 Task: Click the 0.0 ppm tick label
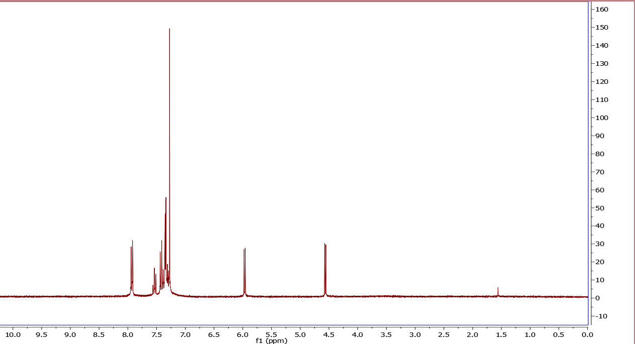tap(586, 333)
